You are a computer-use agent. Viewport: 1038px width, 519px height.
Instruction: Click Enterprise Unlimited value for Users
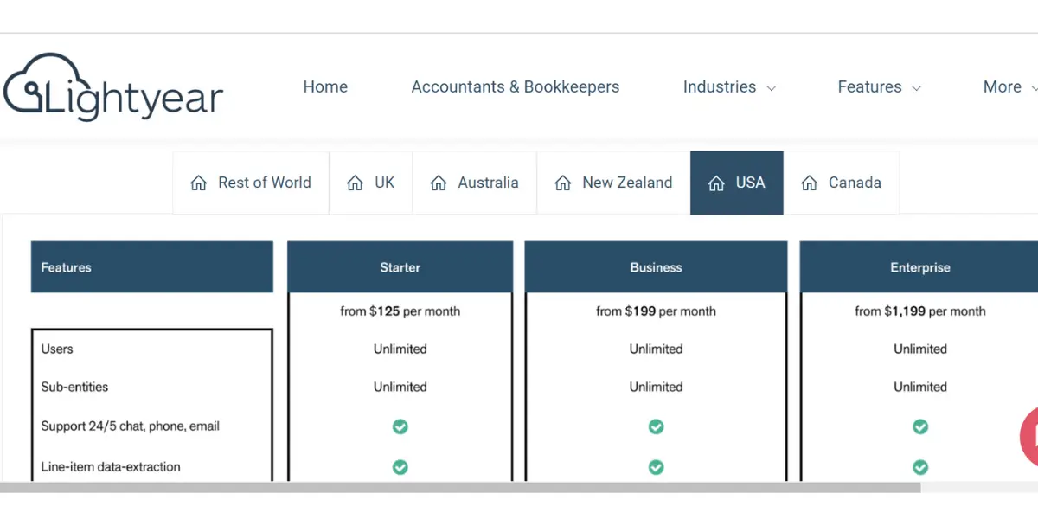tap(920, 349)
